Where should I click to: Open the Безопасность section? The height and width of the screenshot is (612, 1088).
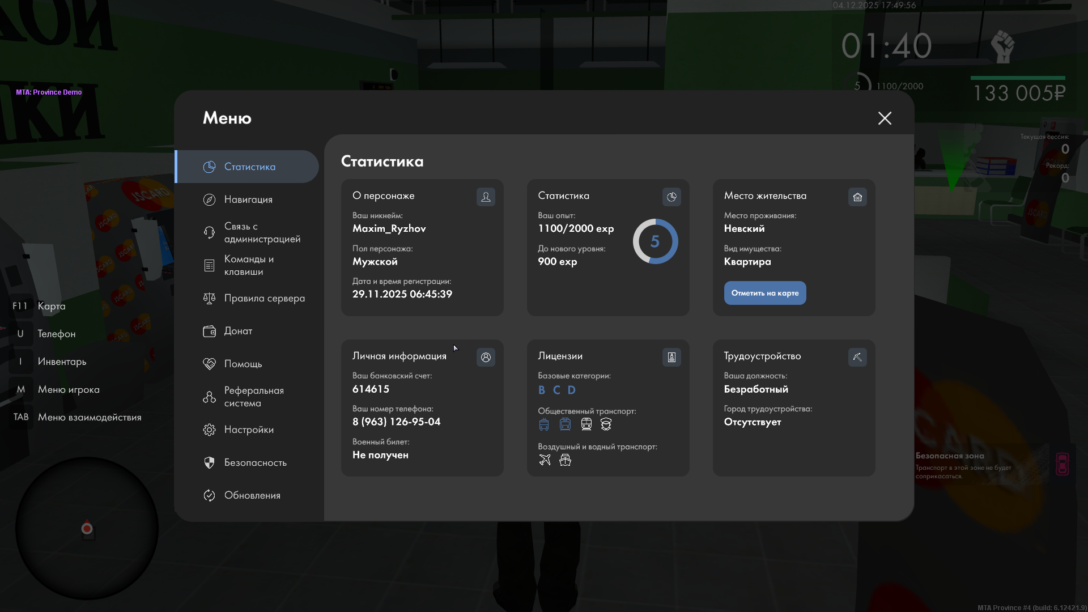[x=255, y=462]
